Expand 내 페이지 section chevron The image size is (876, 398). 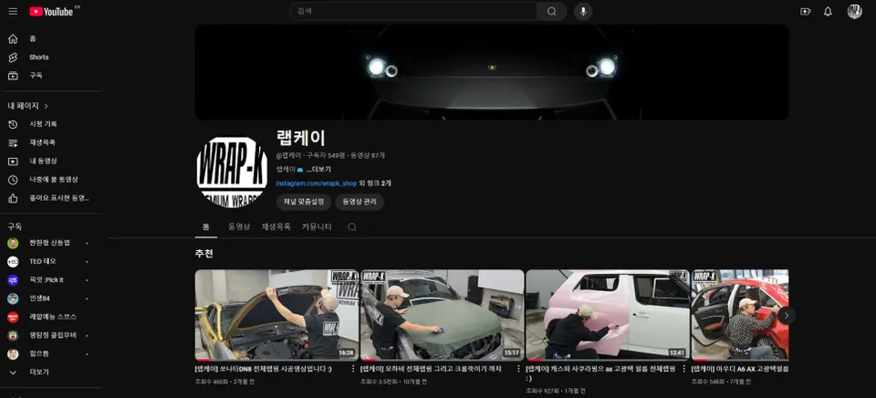point(46,106)
